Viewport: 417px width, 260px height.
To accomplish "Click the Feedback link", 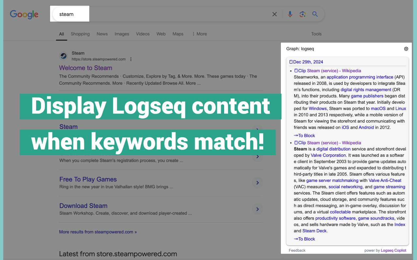I will pyautogui.click(x=297, y=250).
